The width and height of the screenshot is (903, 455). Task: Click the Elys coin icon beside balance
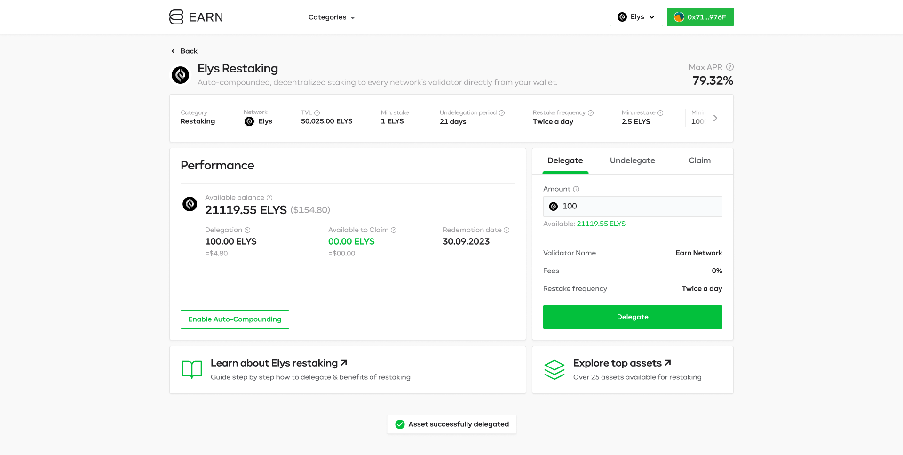190,204
